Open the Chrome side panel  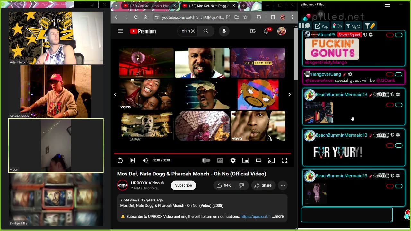tap(273, 17)
